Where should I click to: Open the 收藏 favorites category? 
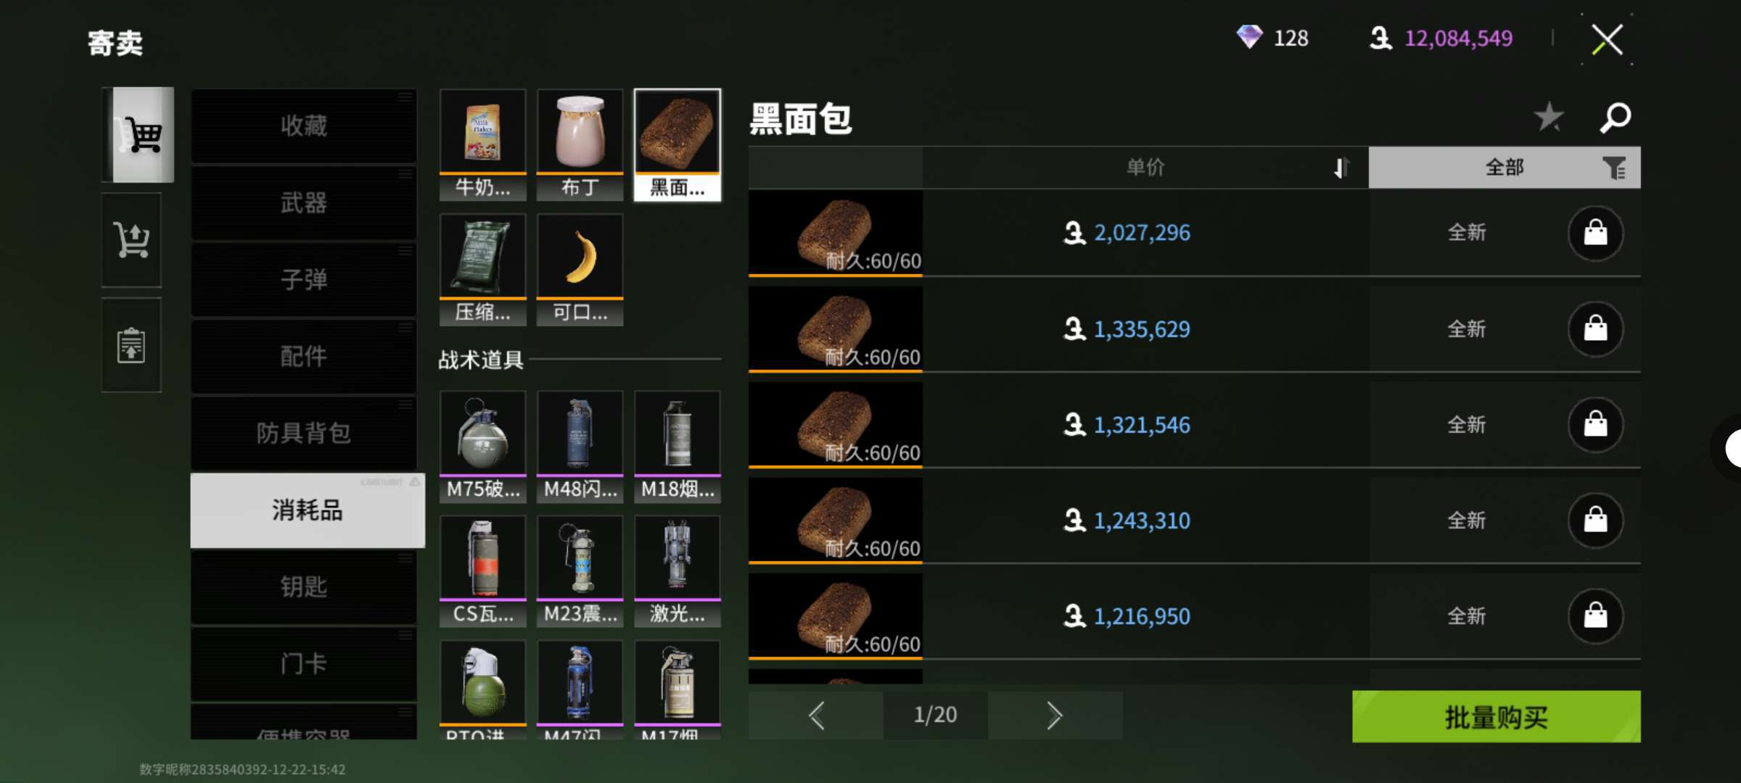click(303, 125)
